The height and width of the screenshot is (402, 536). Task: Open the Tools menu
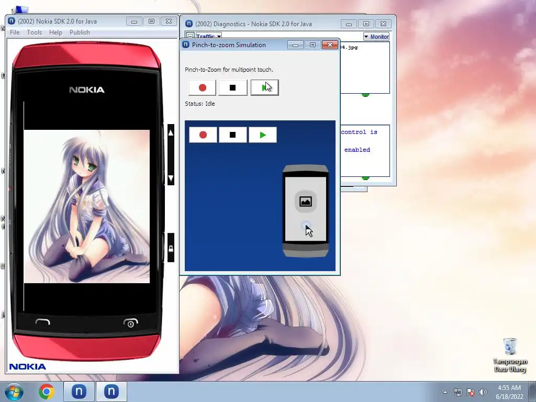click(x=34, y=32)
